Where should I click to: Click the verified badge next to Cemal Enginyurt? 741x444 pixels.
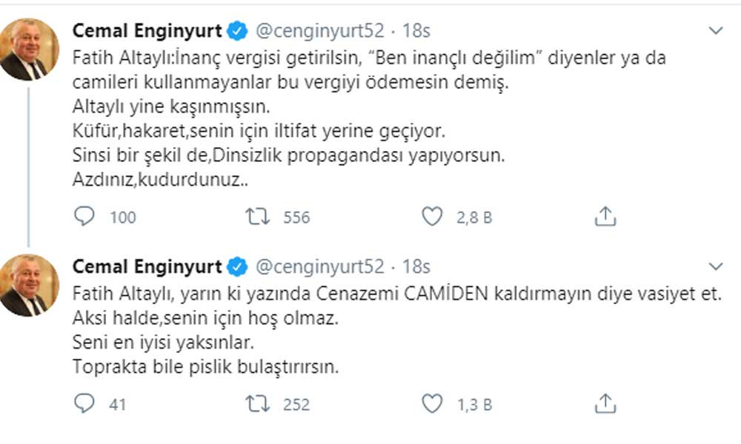click(236, 30)
